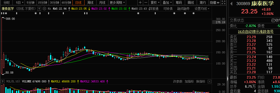The height and width of the screenshot is (93, 280).
Task: Click MA20:23.02 magenta label
Action: (99, 9)
